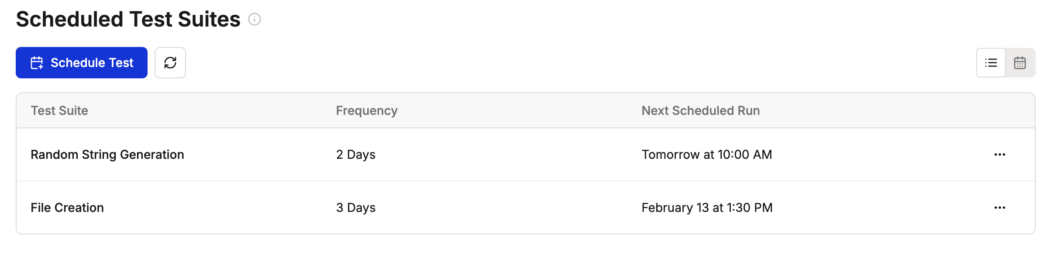Click the Frequency column header
The image size is (1054, 255).
(367, 111)
